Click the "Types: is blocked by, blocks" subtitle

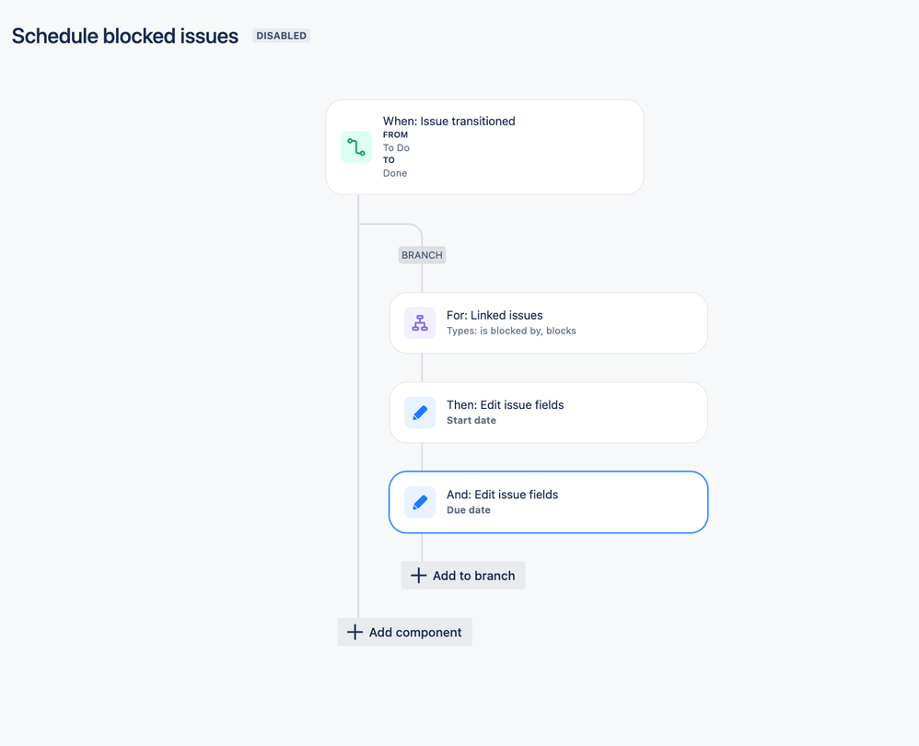[511, 331]
